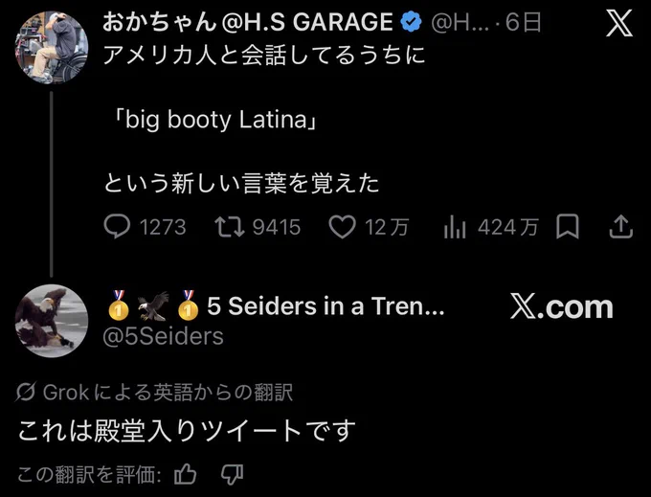The height and width of the screenshot is (497, 651).
Task: Click the 'big booty Latina' tweet text
Action: (215, 120)
